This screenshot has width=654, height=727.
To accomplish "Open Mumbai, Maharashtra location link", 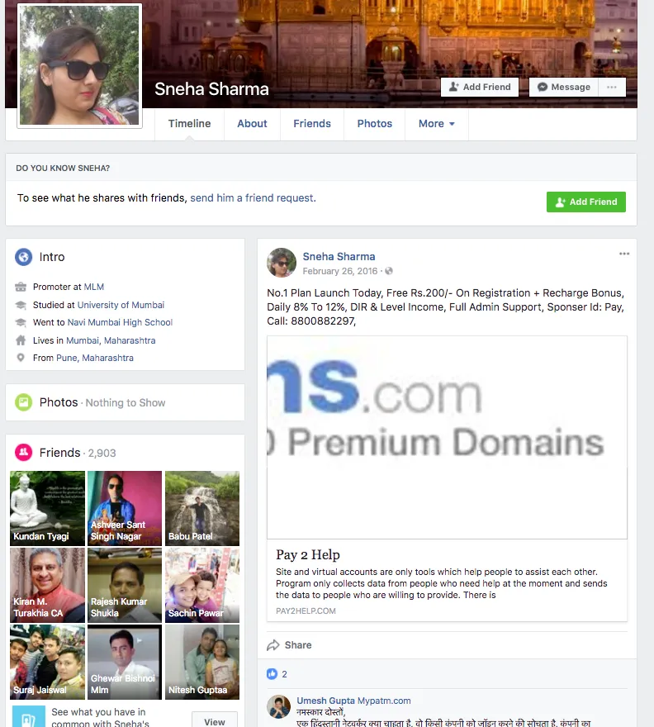I will click(x=111, y=340).
